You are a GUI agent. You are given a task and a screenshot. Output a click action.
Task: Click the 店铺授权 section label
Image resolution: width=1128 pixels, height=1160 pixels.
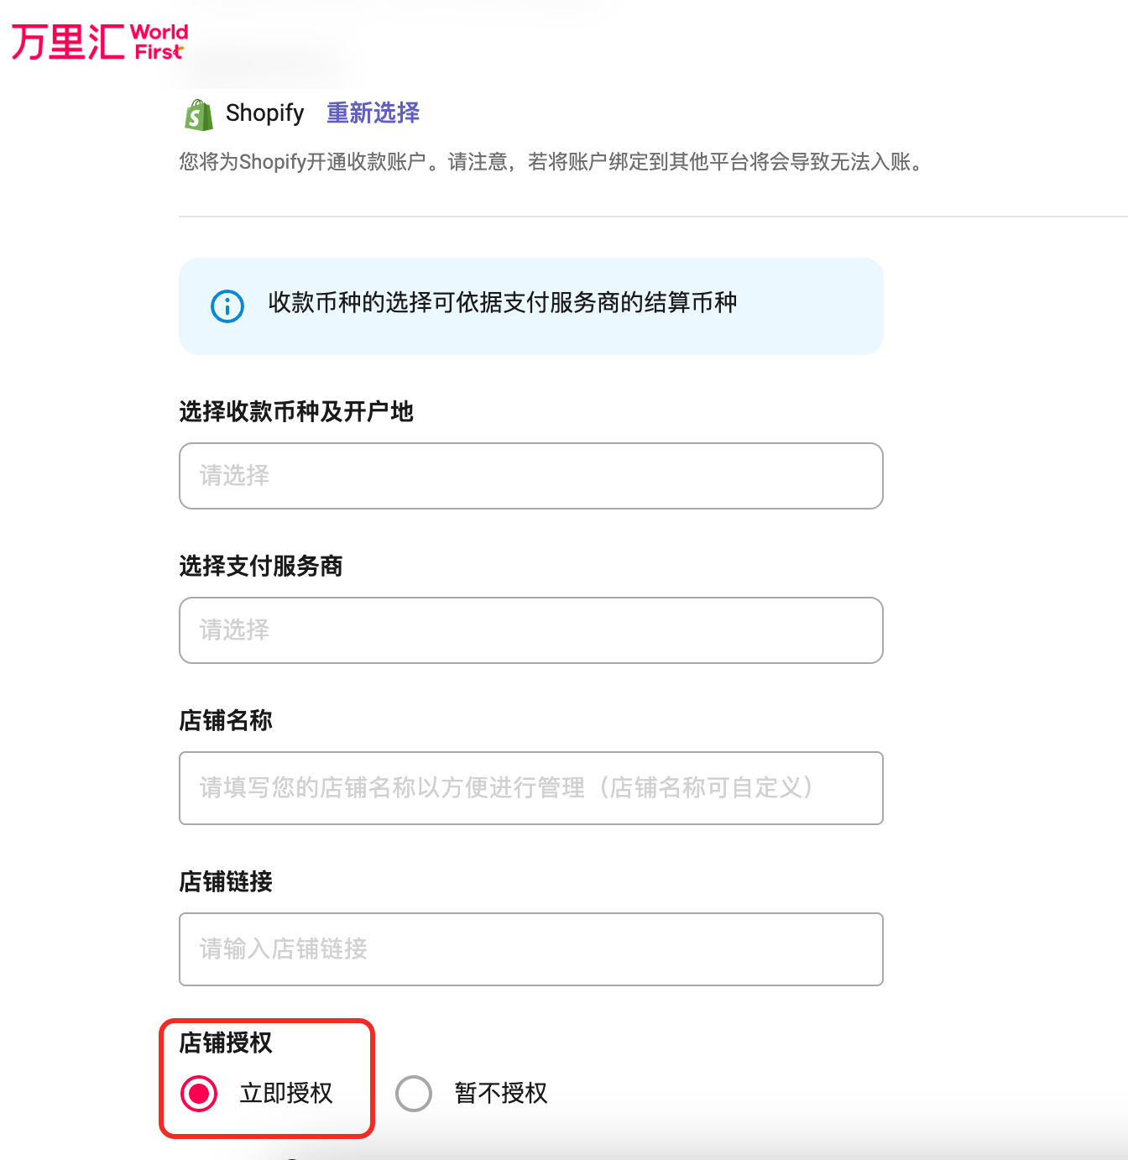tap(226, 1043)
